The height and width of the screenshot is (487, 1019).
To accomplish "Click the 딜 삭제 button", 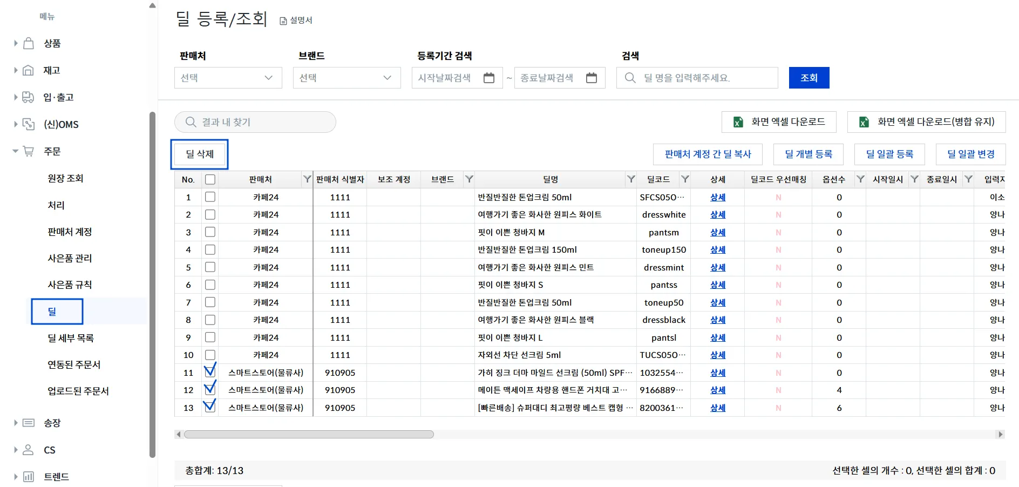I will pos(200,154).
